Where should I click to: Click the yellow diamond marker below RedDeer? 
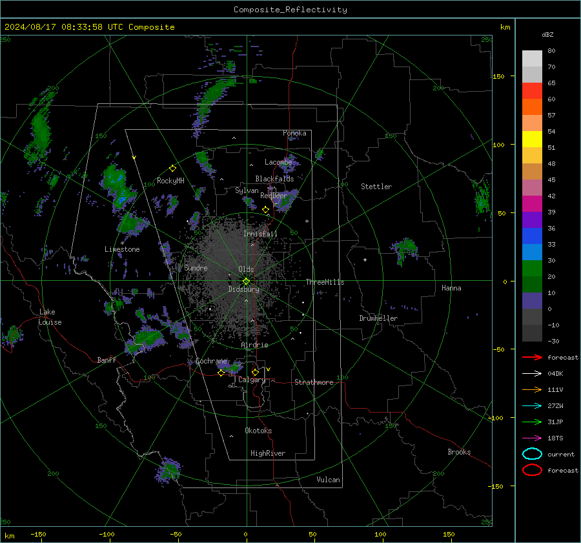click(x=265, y=210)
